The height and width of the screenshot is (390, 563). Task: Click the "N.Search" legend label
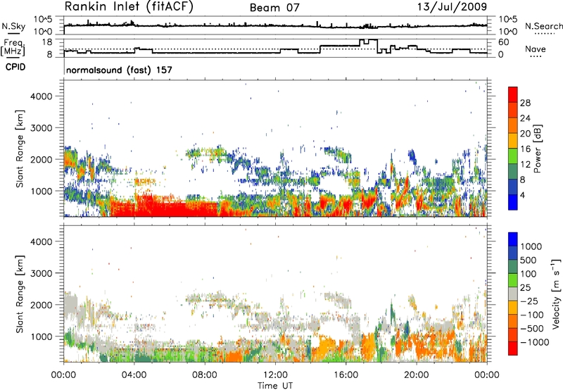[544, 26]
